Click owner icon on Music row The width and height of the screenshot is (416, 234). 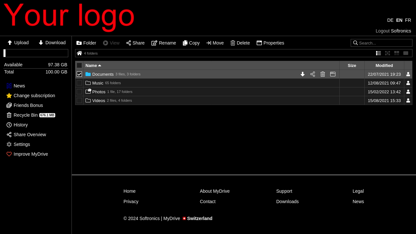tap(408, 83)
